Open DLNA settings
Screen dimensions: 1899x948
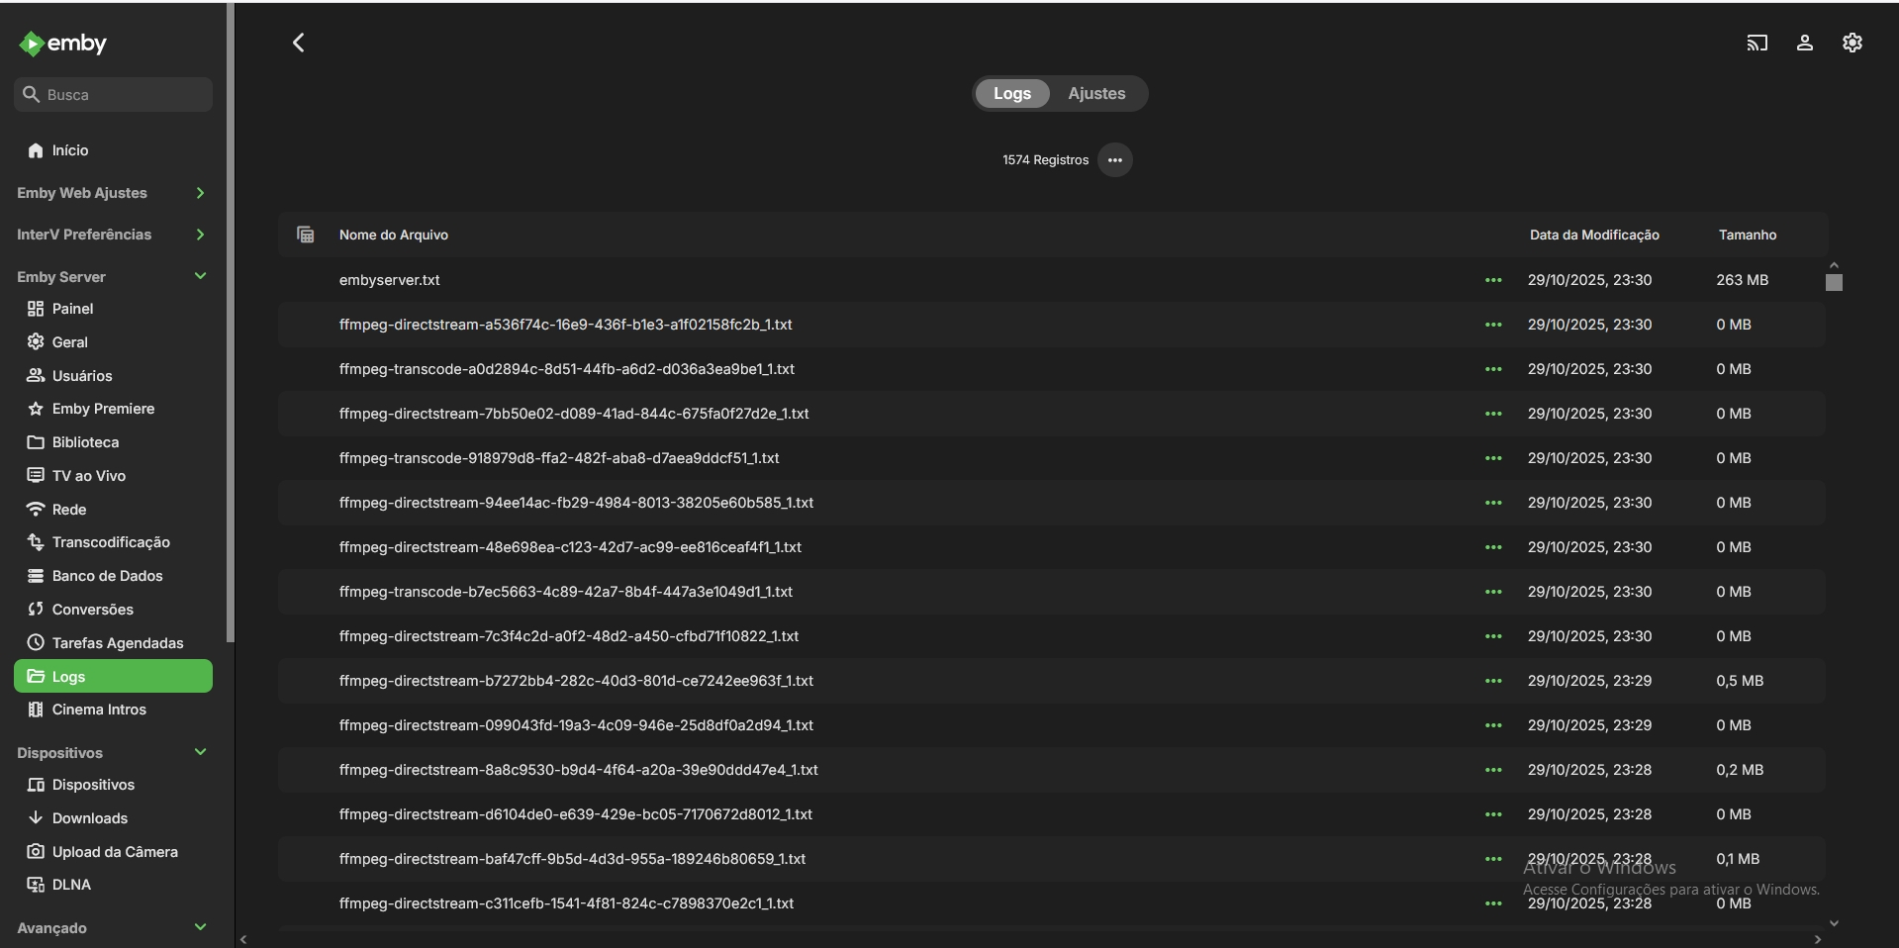pos(113,885)
